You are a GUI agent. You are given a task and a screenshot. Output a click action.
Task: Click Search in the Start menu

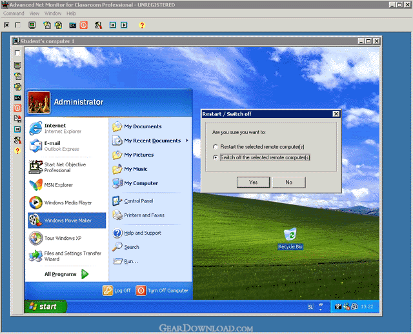(150, 247)
